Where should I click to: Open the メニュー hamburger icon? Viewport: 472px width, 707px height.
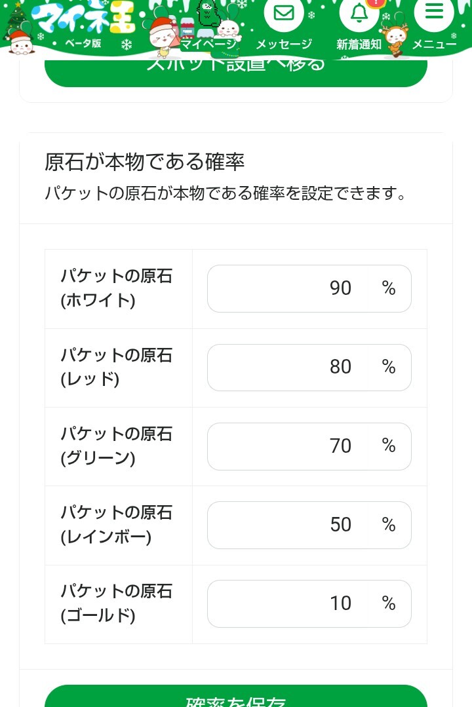(434, 12)
